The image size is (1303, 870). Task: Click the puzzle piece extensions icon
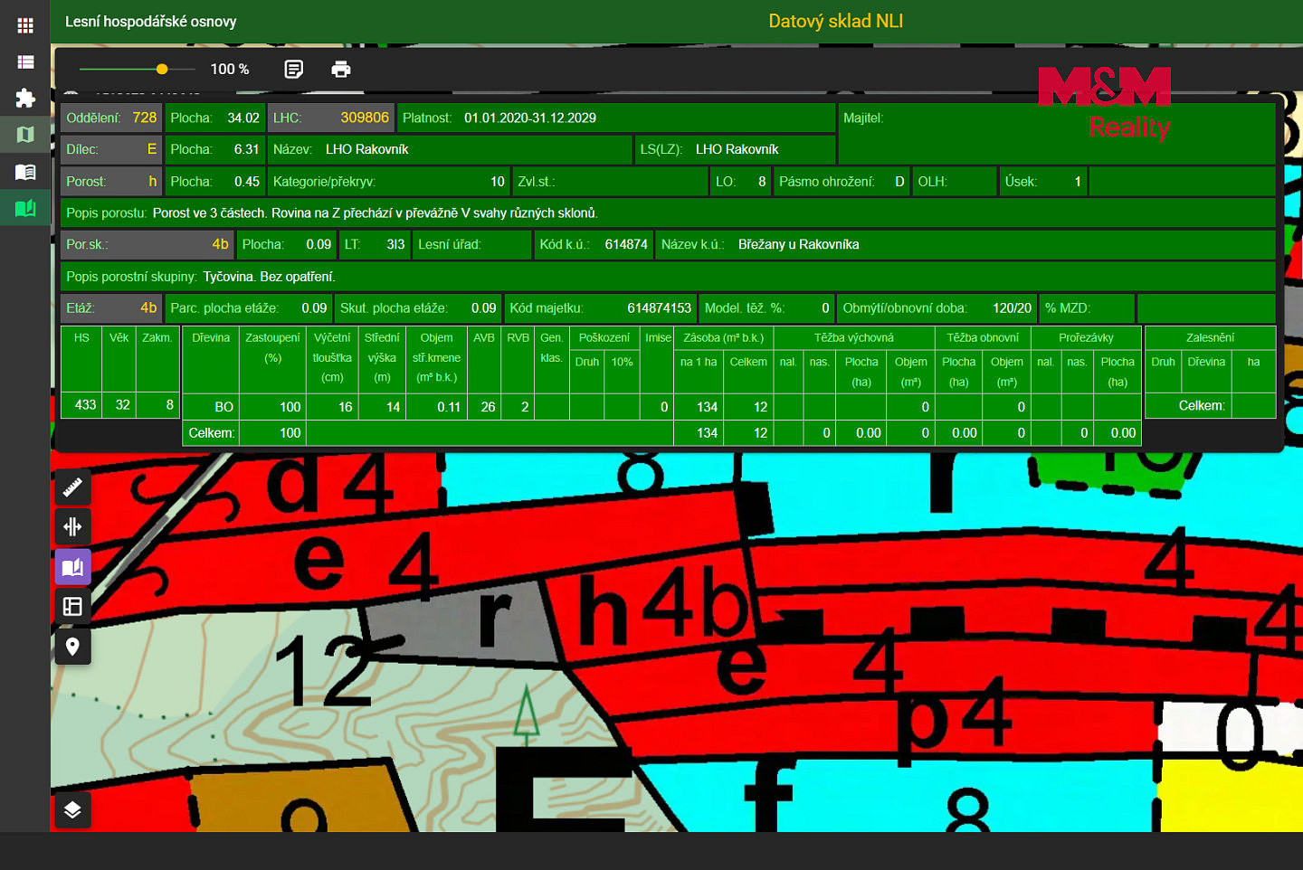pos(25,98)
